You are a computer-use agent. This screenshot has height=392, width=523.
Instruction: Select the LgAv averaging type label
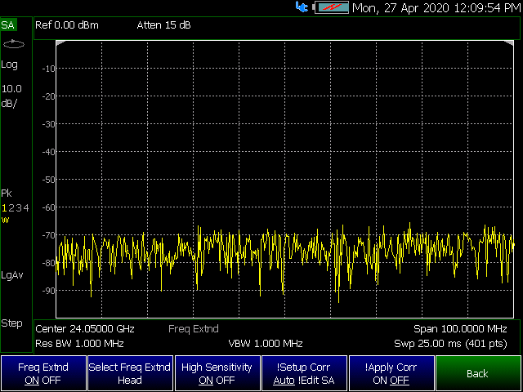click(12, 275)
